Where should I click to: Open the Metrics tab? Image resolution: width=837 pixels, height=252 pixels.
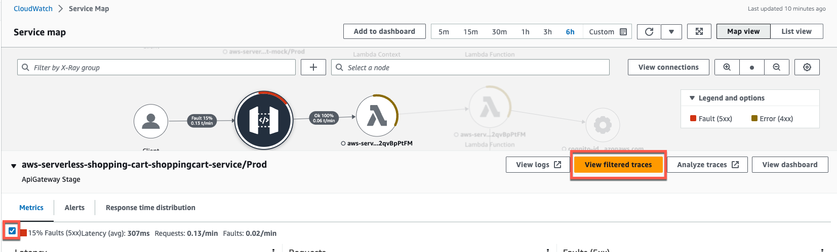(31, 208)
